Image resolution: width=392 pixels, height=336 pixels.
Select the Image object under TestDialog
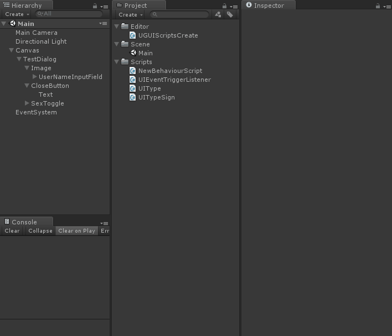41,68
